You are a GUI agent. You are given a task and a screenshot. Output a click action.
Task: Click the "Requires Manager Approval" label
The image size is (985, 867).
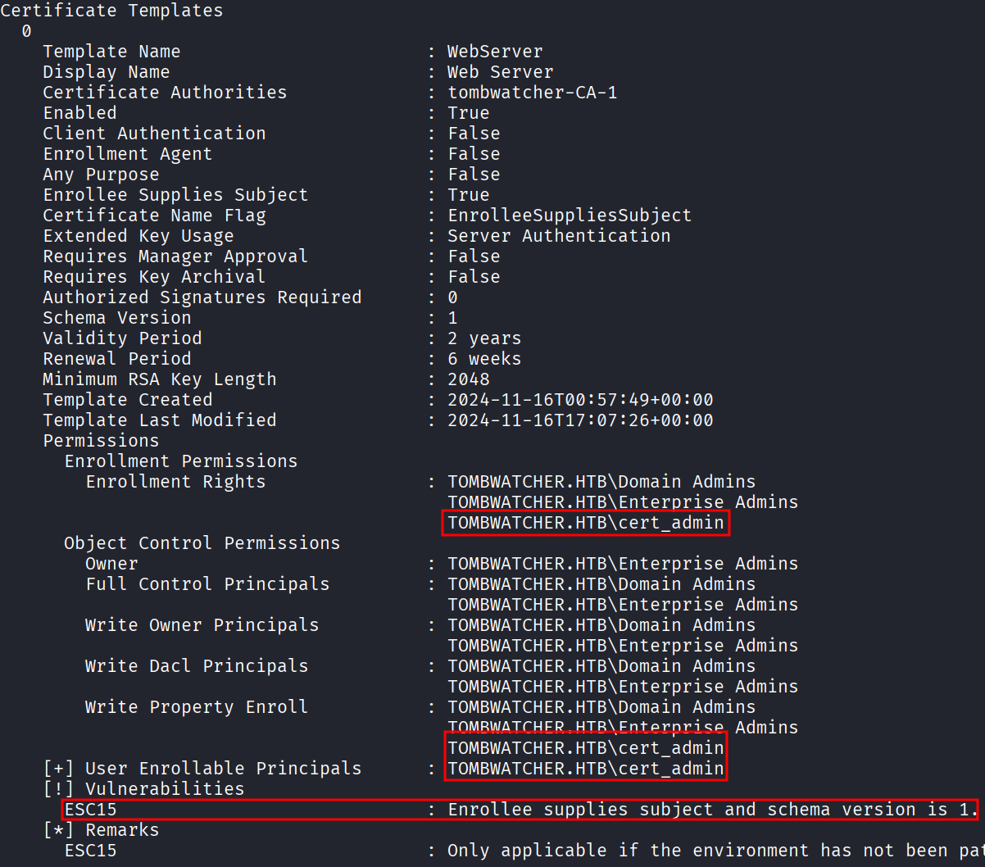pos(175,256)
